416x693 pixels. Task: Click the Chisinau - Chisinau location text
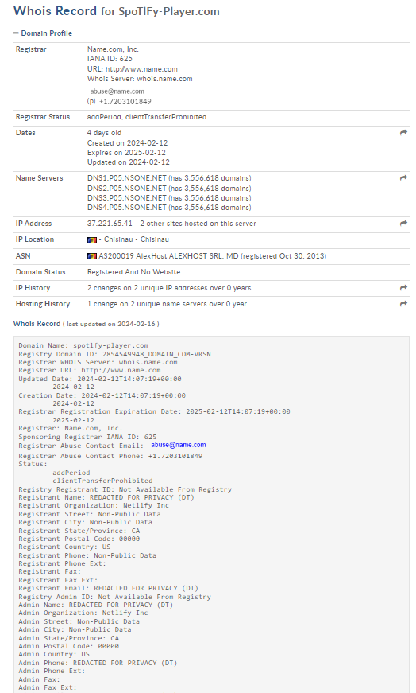[137, 239]
